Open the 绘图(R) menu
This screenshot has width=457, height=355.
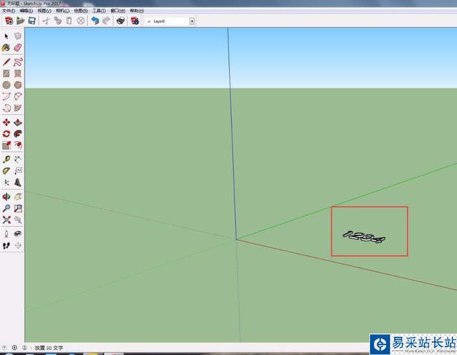pos(80,11)
